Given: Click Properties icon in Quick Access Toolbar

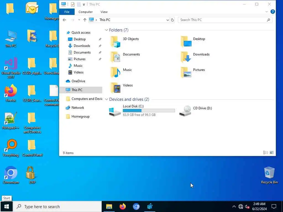Looking at the screenshot, I should point(73,4).
